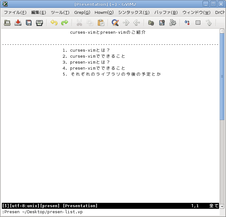Click [presen] filetype in status line
The width and height of the screenshot is (226, 217).
50,206
